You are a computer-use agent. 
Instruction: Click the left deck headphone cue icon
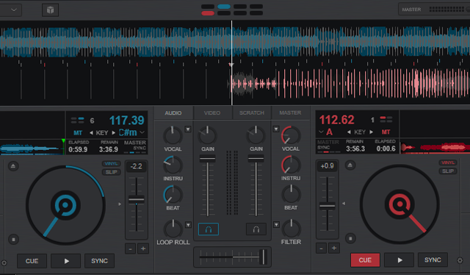click(x=209, y=229)
